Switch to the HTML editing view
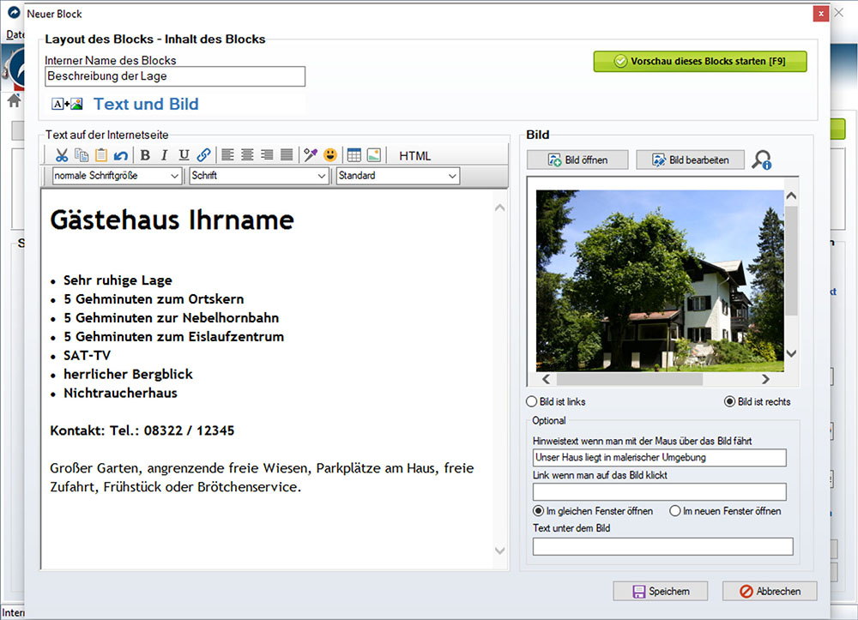Screen dimensions: 858x620 click(414, 155)
